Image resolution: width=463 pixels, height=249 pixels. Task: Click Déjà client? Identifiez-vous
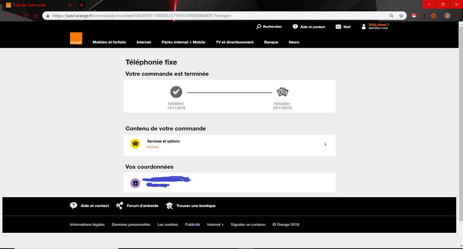[375, 26]
